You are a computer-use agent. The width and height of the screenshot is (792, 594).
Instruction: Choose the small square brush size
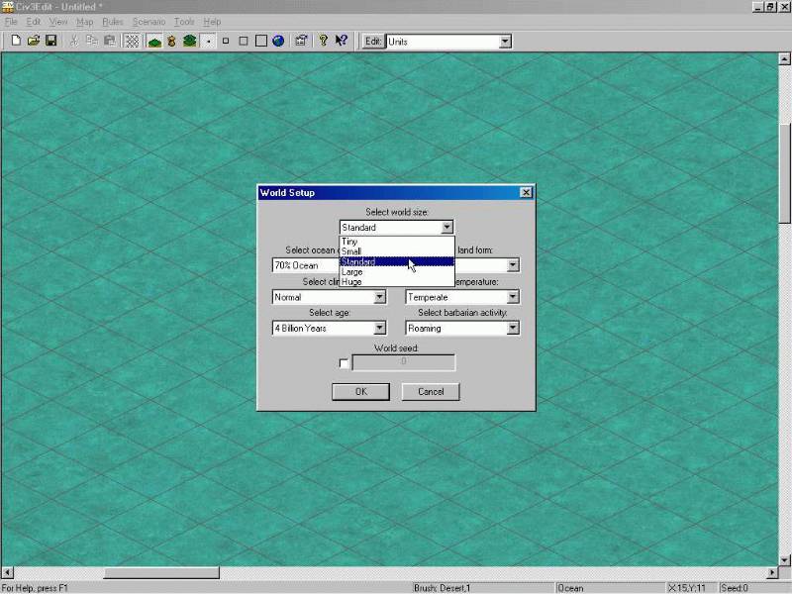[226, 41]
